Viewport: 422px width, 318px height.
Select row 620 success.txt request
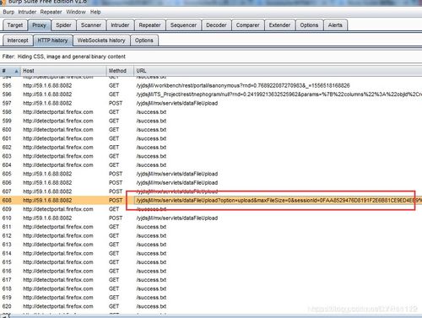click(211, 306)
